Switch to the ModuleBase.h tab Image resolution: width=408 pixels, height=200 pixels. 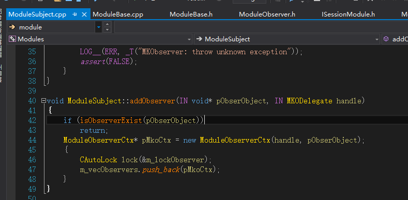click(x=191, y=14)
